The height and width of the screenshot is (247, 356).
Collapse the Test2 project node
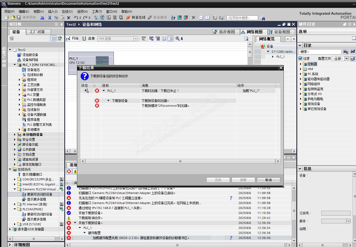[x=10, y=50]
